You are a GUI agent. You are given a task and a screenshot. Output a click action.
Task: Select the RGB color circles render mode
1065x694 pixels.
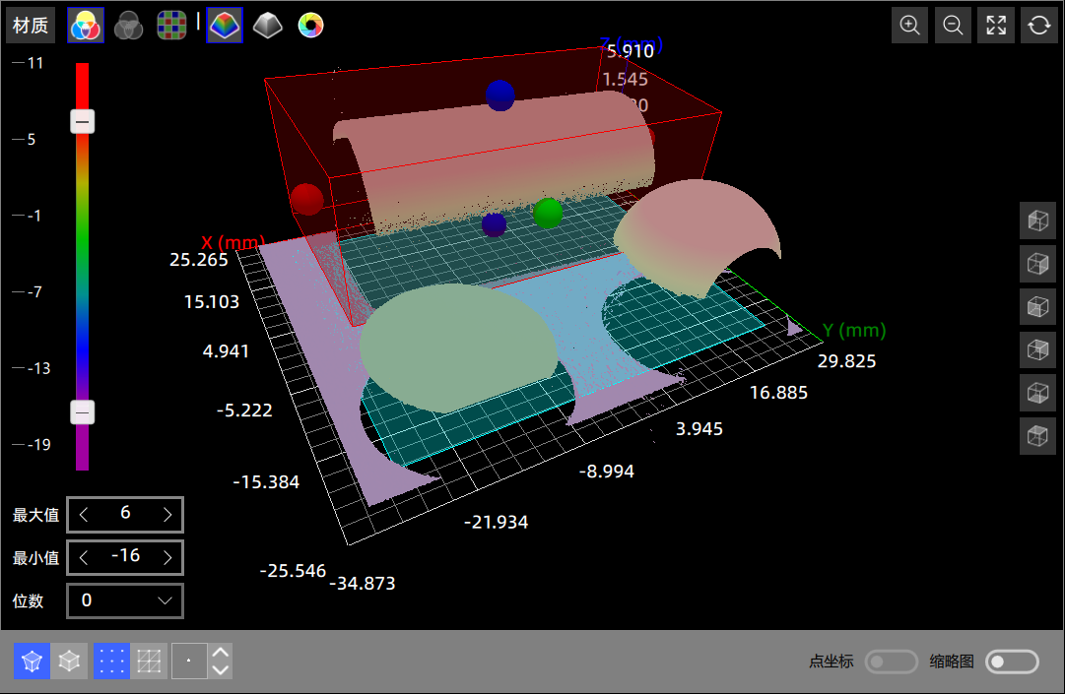pyautogui.click(x=85, y=26)
